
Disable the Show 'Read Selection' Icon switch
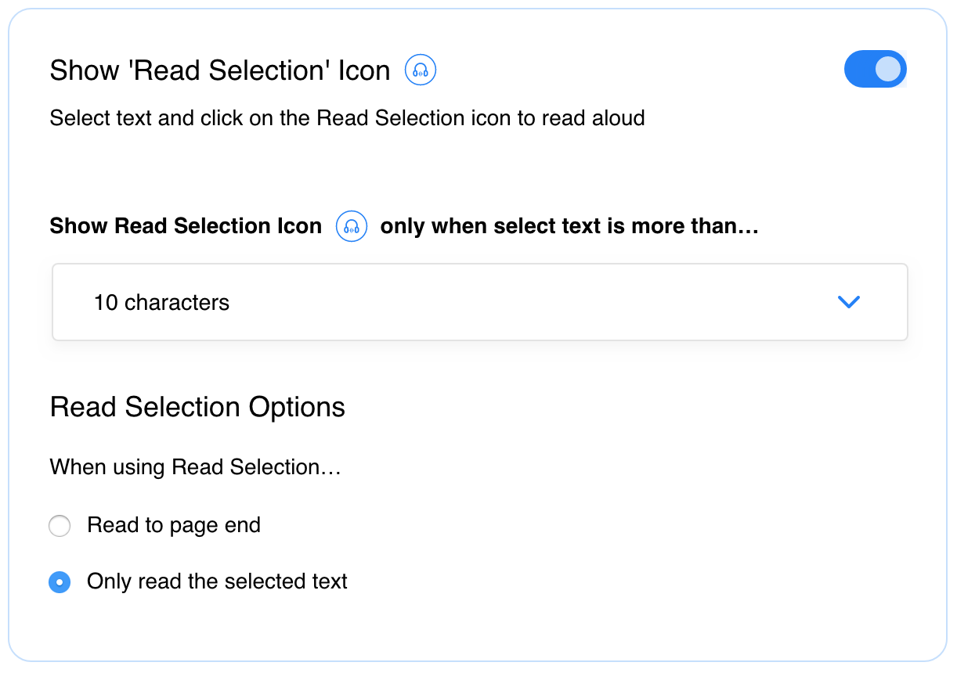click(x=876, y=69)
